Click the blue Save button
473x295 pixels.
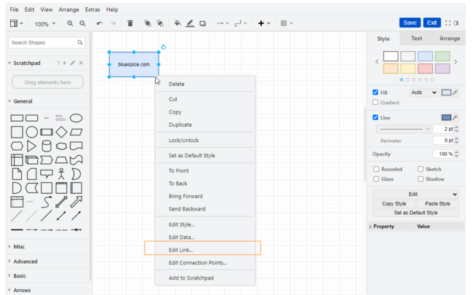[x=410, y=23]
